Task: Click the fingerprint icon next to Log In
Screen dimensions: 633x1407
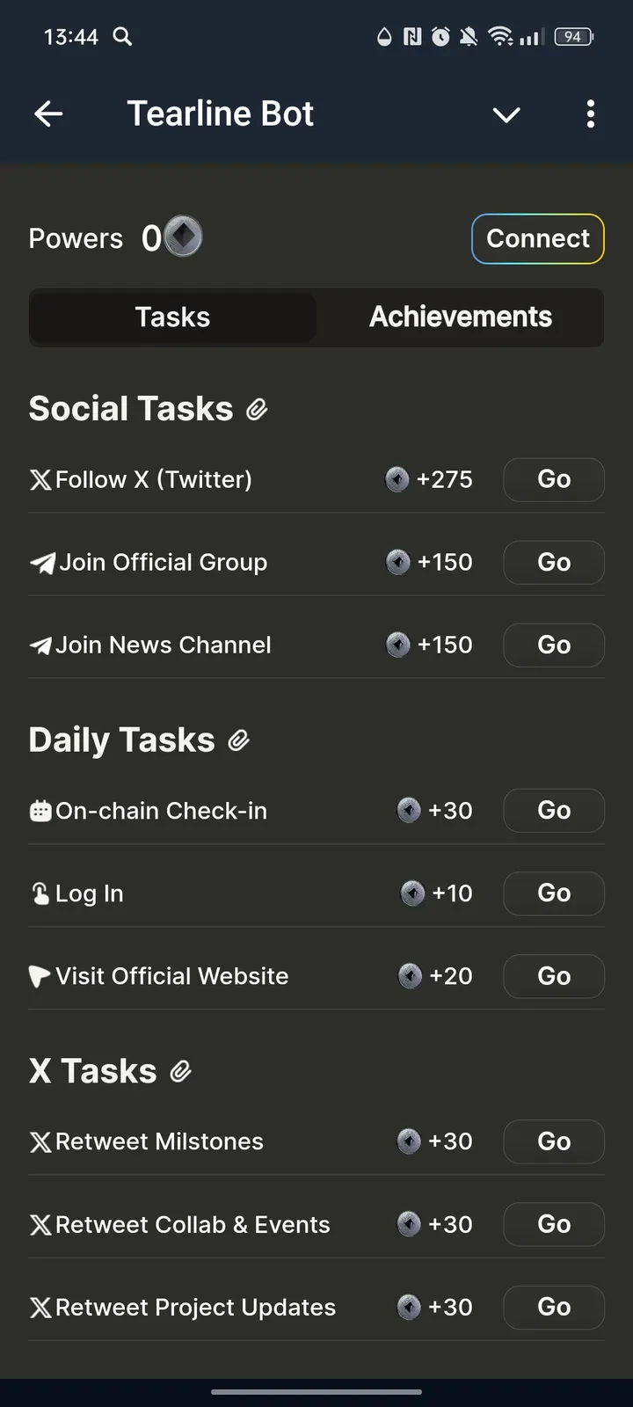Action: 40,893
